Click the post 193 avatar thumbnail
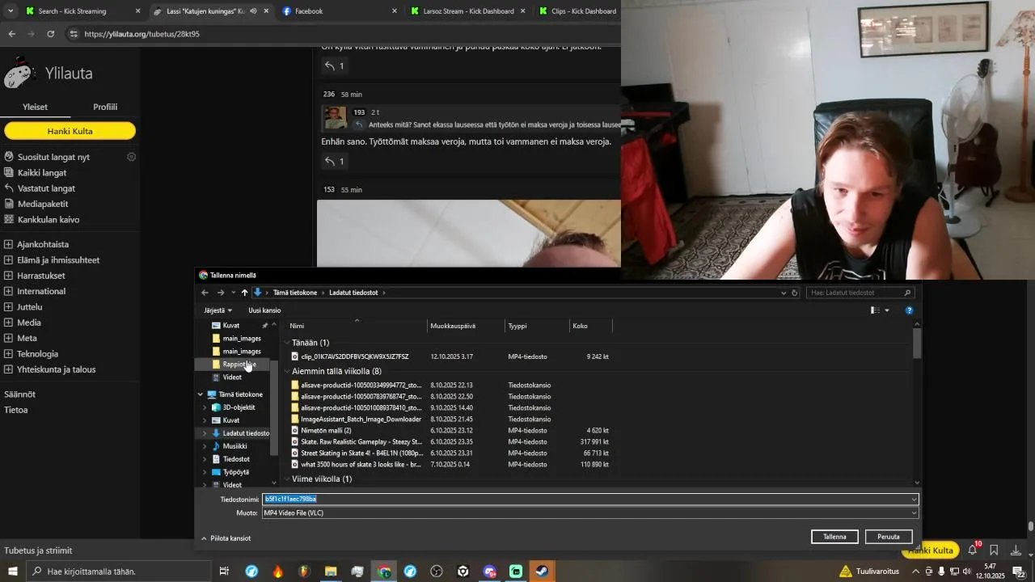 pos(336,118)
